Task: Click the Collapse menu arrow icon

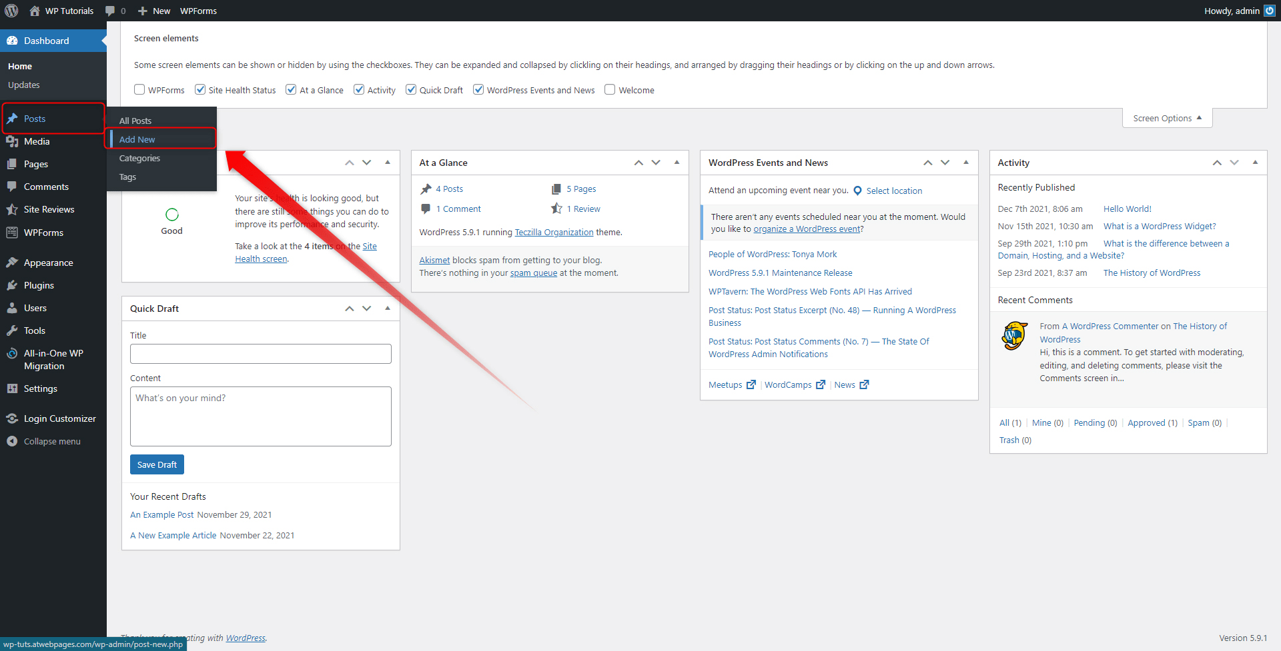Action: click(x=12, y=441)
